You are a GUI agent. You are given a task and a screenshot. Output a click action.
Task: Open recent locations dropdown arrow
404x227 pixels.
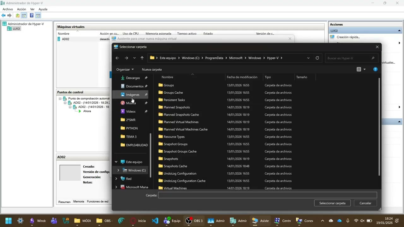pos(134,58)
